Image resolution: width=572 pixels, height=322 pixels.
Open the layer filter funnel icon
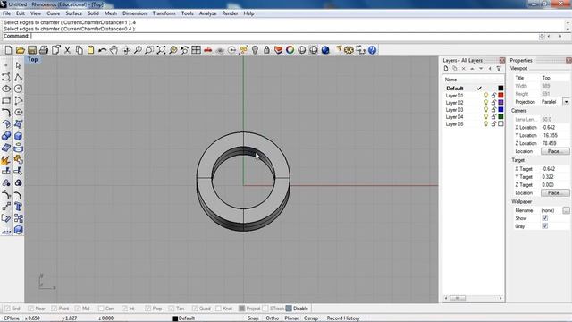click(499, 69)
